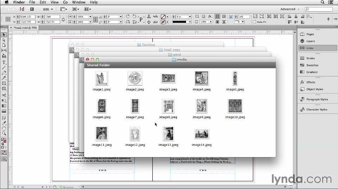Select the Free Transform tool
Viewport: 338px width, 189px height.
click(4, 100)
